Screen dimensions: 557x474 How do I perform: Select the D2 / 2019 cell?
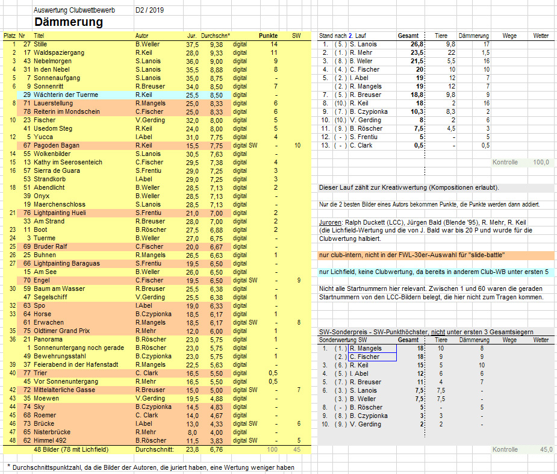coord(149,11)
